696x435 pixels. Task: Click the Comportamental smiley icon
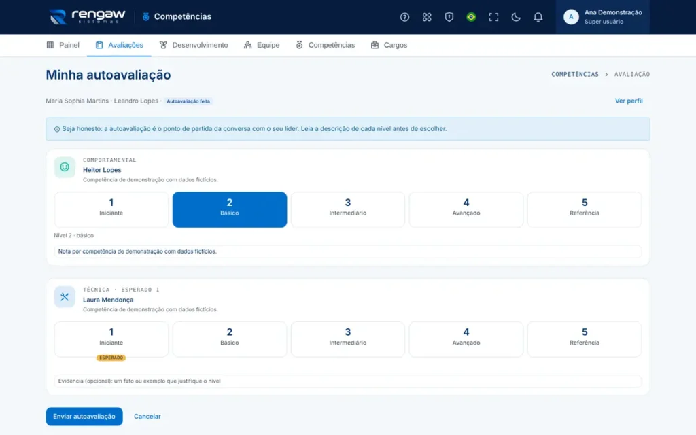[x=65, y=167]
